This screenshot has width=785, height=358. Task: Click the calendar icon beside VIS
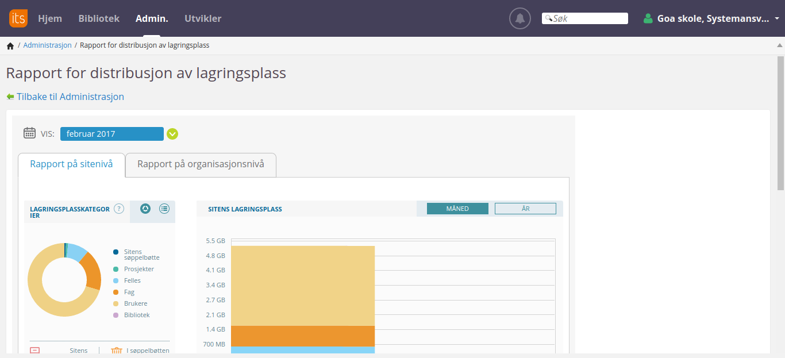pyautogui.click(x=29, y=133)
